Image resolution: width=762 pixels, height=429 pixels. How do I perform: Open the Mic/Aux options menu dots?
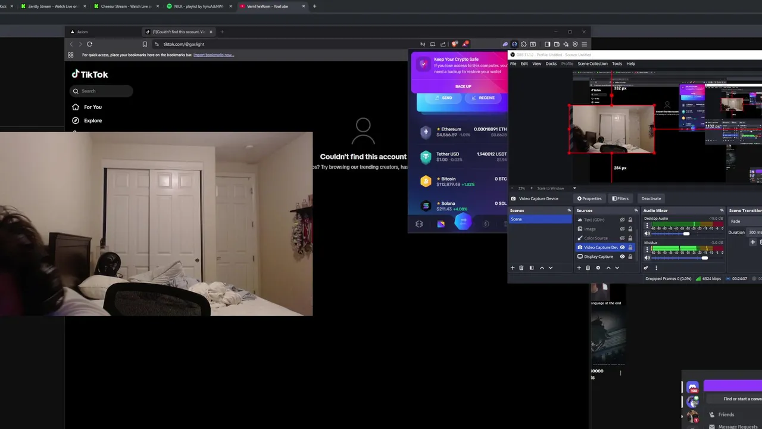tap(647, 249)
